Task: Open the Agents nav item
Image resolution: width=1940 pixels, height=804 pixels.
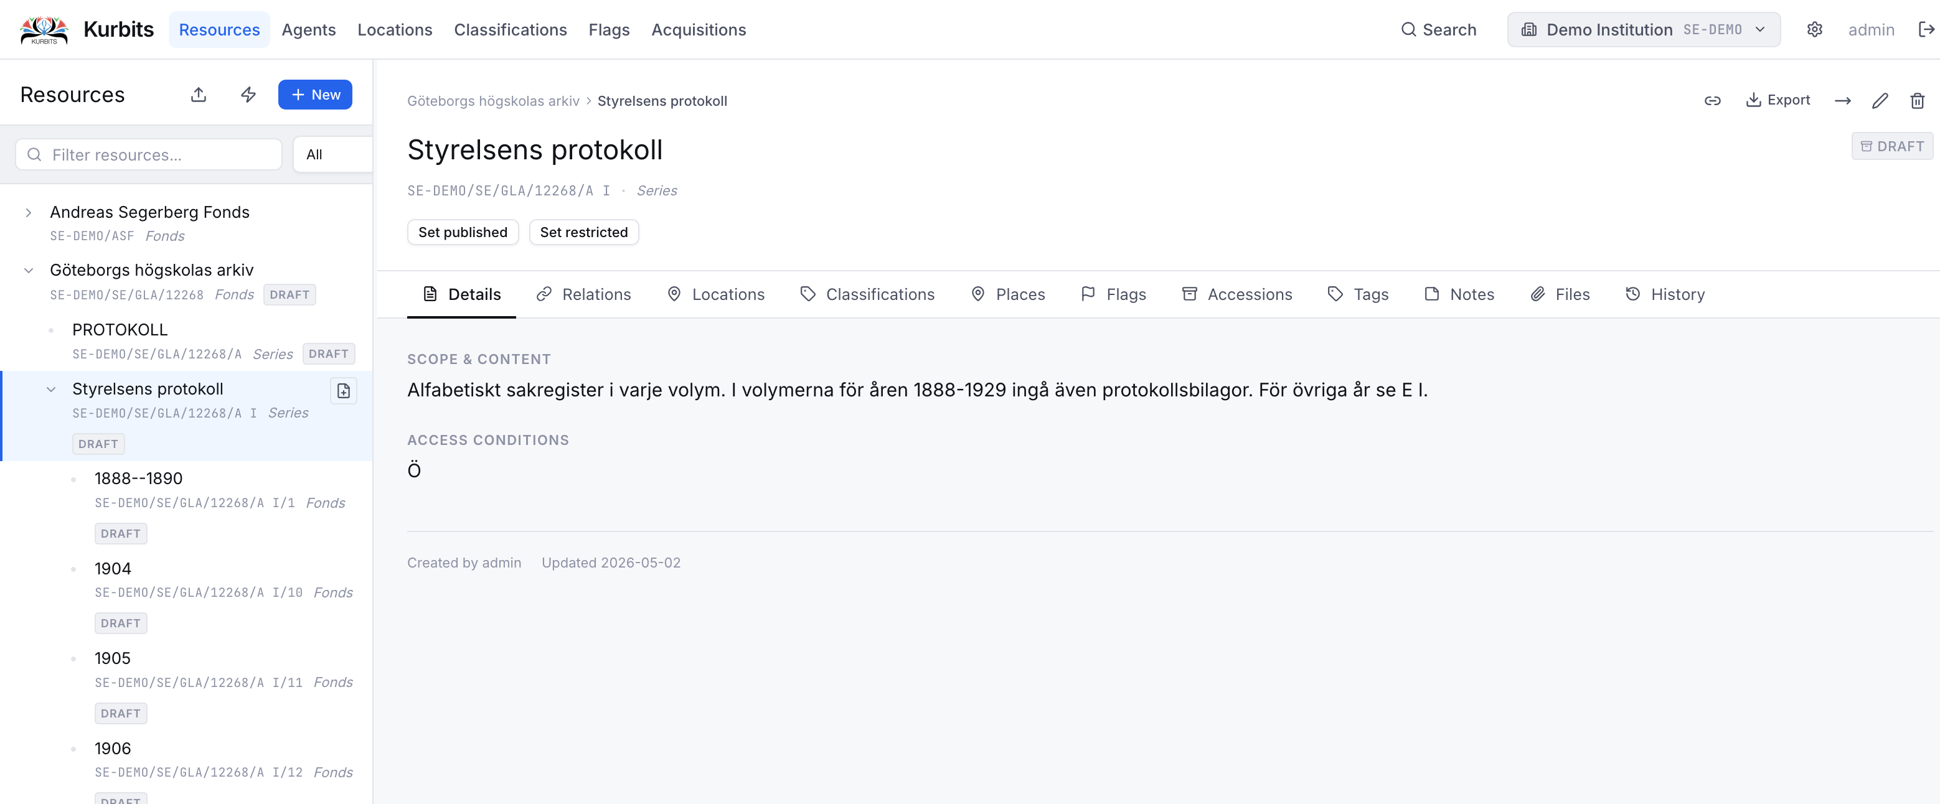Action: pos(309,29)
